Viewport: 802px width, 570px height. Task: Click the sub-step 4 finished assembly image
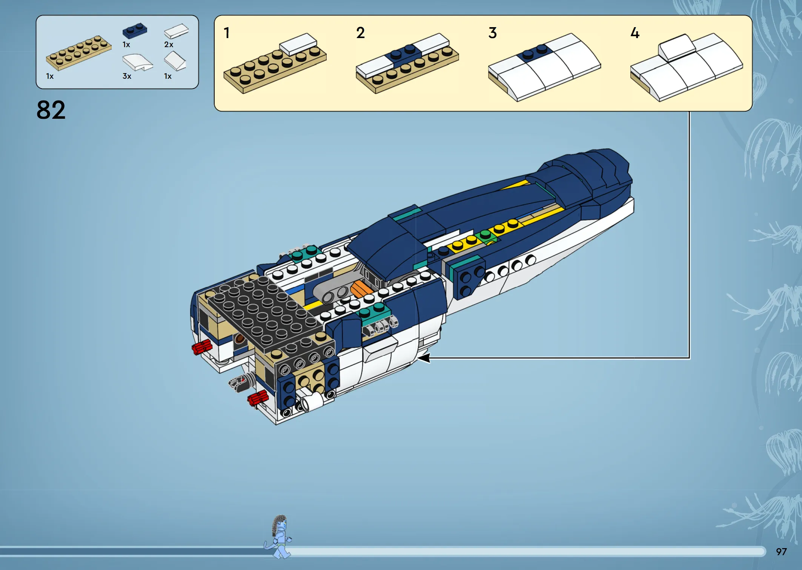[x=687, y=67]
